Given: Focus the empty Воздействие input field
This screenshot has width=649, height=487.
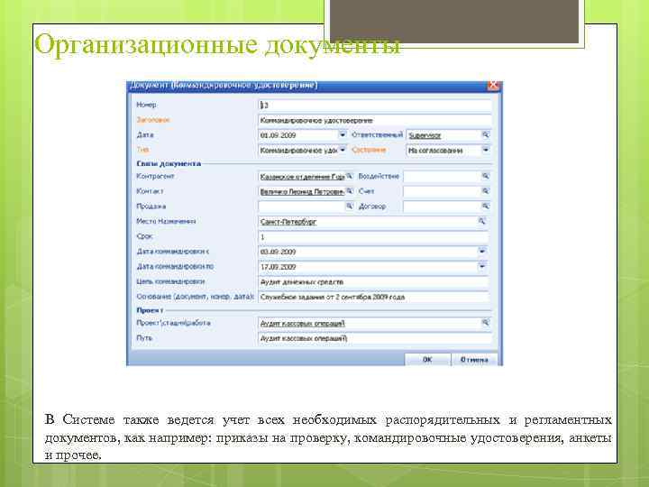Looking at the screenshot, I should click(x=442, y=177).
